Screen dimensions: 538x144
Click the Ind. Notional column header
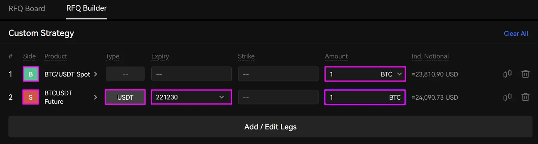[430, 56]
